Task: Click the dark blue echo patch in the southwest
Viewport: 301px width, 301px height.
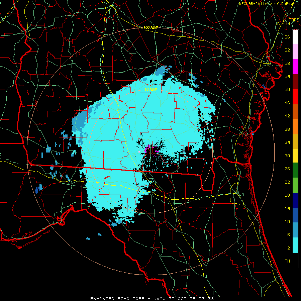Action: pos(37,191)
